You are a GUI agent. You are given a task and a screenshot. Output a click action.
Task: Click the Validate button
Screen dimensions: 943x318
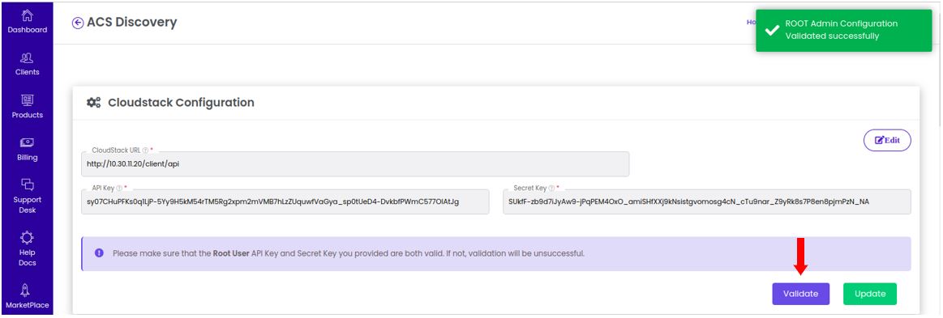(x=800, y=294)
